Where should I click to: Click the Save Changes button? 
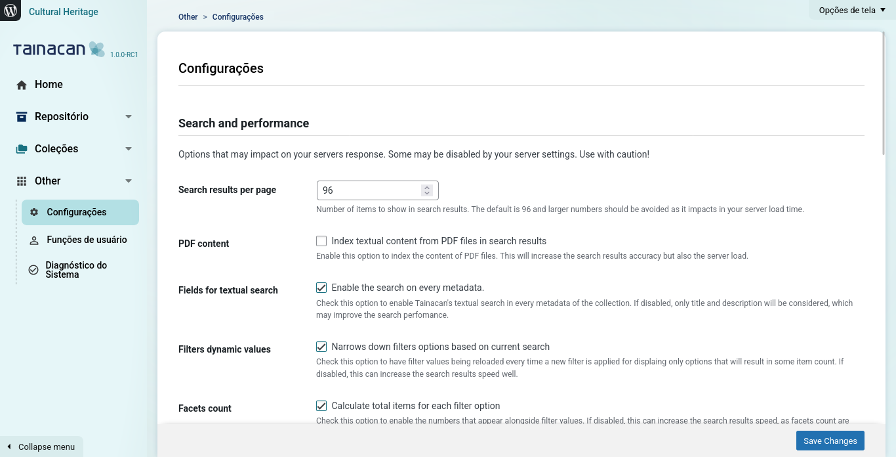coord(830,441)
